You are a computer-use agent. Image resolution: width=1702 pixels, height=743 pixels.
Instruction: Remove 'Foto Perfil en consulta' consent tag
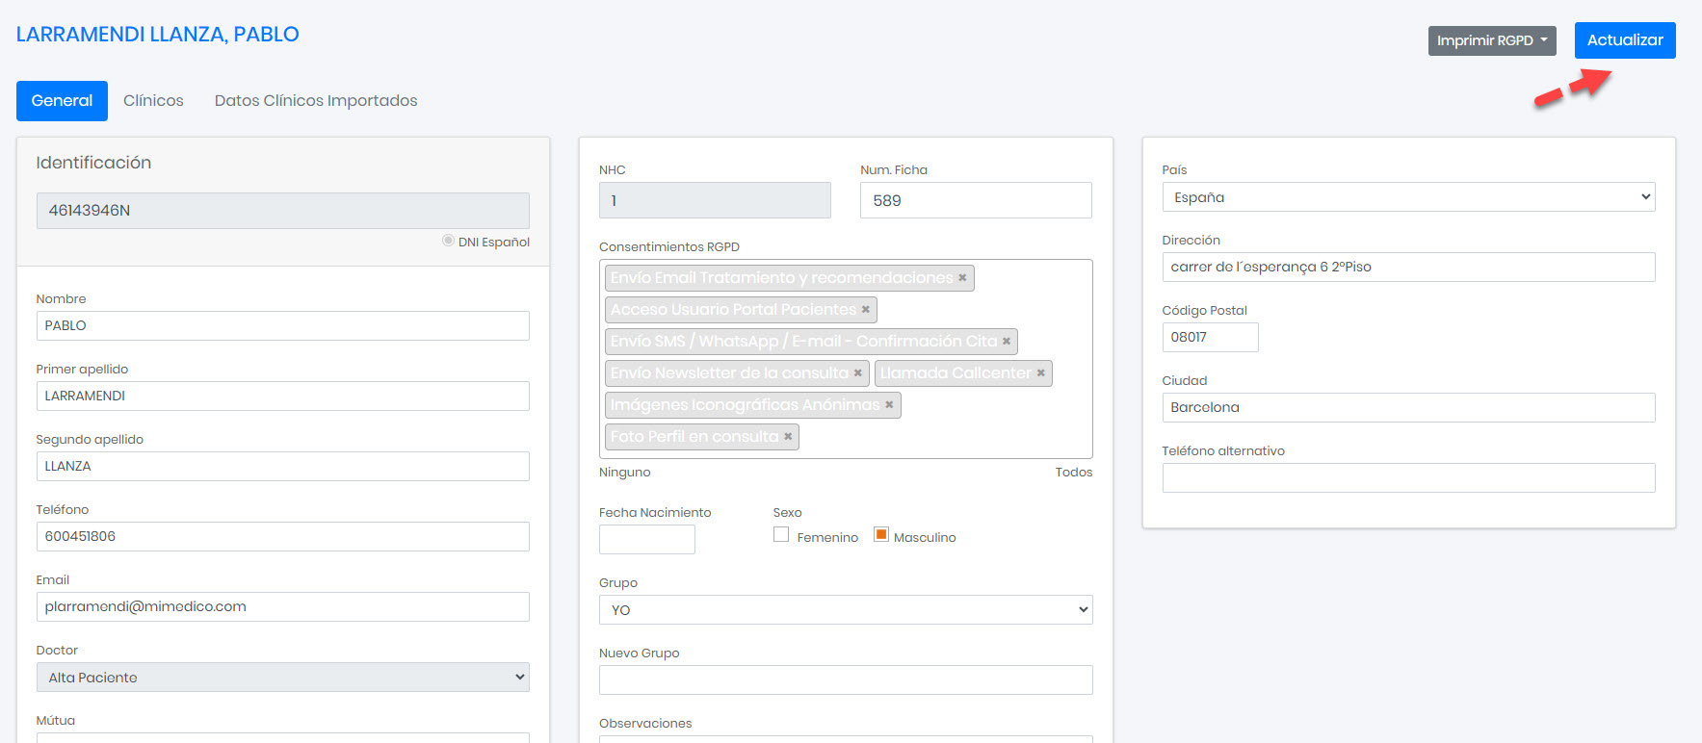pos(788,437)
